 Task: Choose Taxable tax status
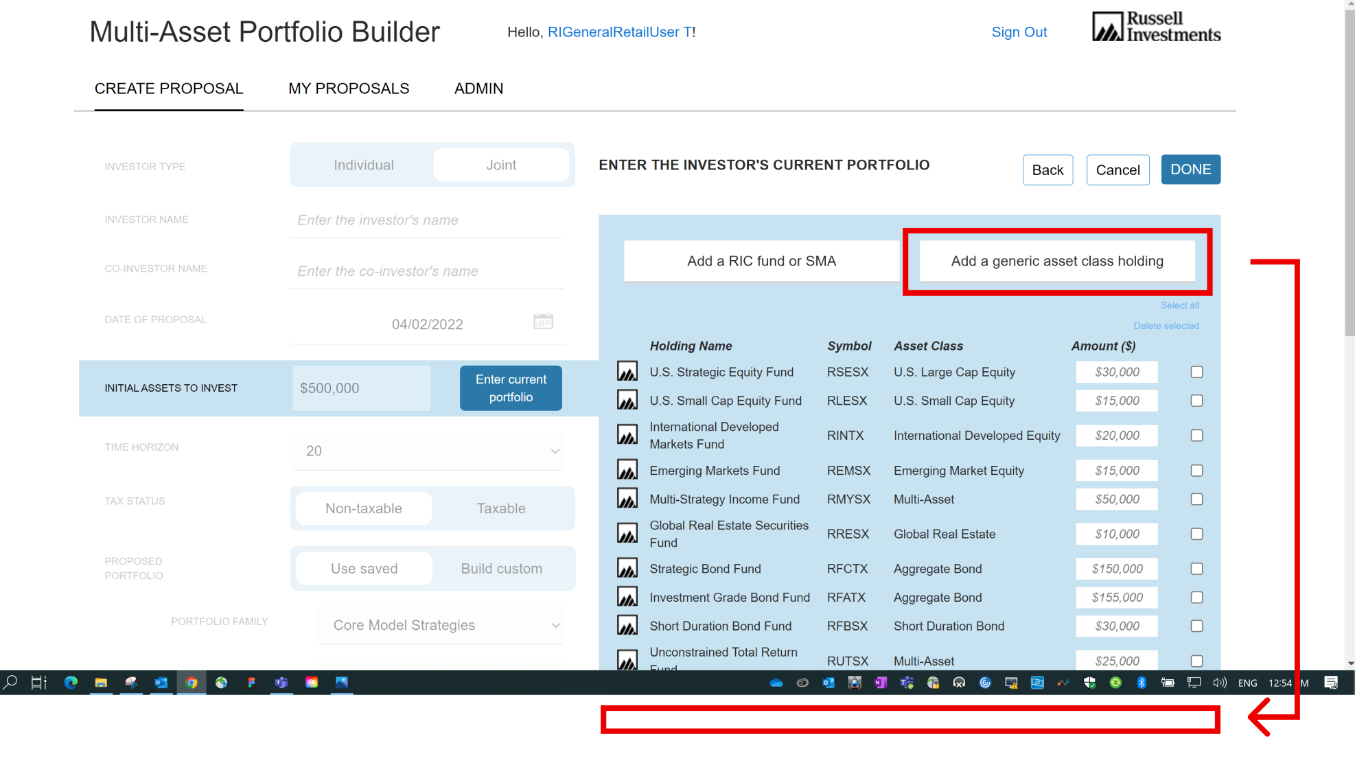coord(501,508)
